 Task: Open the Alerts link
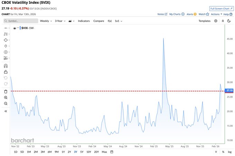[x=191, y=14]
